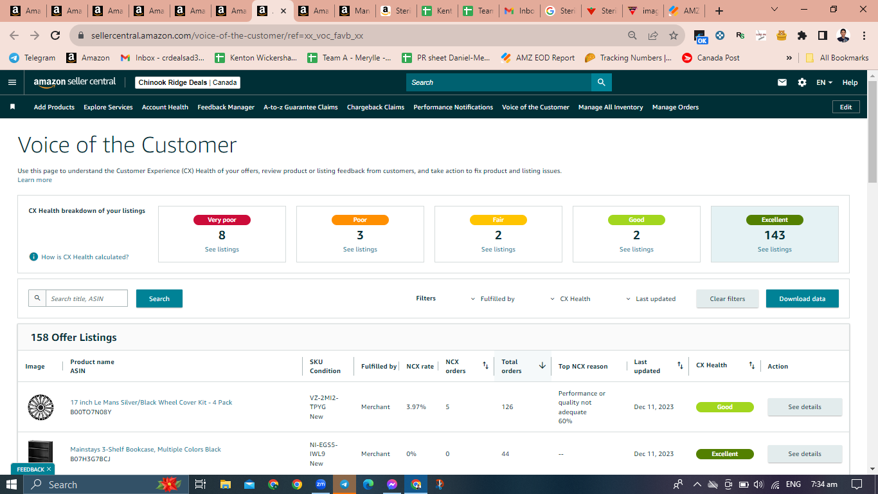Bookmark this page with the star icon
This screenshot has height=494, width=878.
coord(674,35)
